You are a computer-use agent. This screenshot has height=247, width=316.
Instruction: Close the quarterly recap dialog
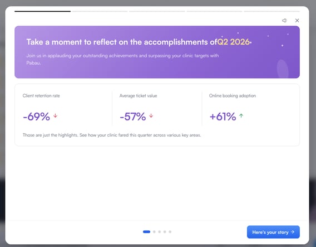[x=297, y=21]
